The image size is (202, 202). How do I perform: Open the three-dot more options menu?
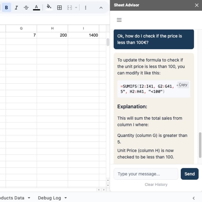[x=86, y=8]
